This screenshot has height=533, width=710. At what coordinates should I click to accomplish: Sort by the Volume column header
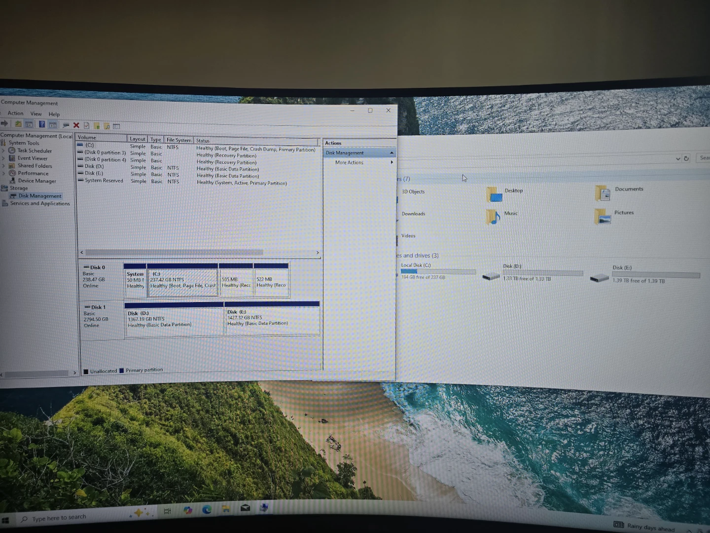tap(102, 138)
